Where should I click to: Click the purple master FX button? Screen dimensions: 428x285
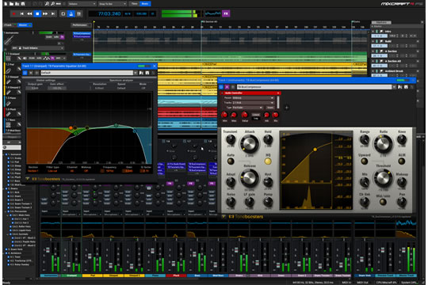click(226, 13)
